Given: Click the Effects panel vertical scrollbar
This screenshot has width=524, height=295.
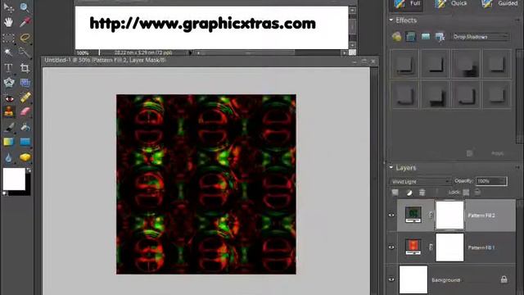Looking at the screenshot, I should 519,97.
